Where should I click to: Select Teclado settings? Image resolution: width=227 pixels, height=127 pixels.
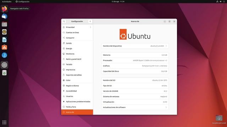pyautogui.click(x=77, y=64)
